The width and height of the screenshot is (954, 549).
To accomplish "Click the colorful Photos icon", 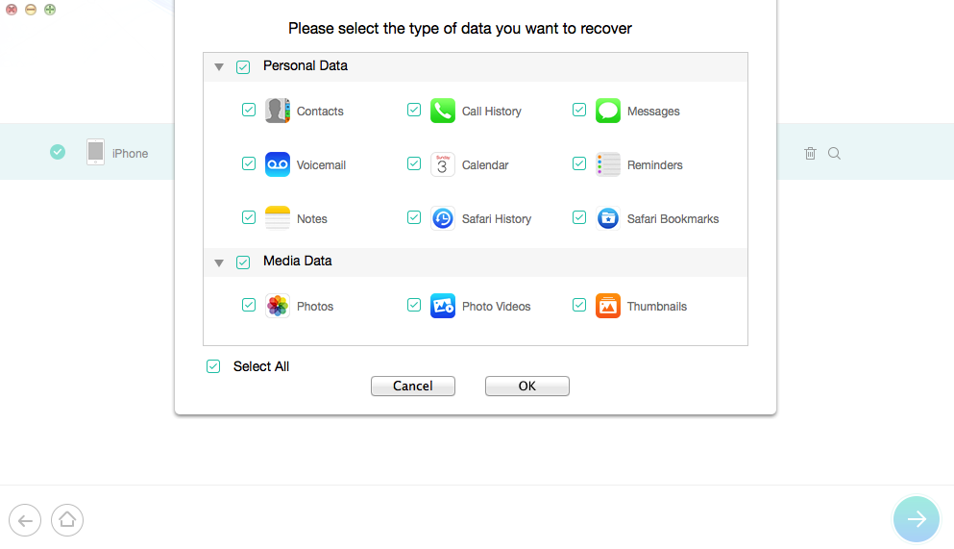I will (x=278, y=306).
